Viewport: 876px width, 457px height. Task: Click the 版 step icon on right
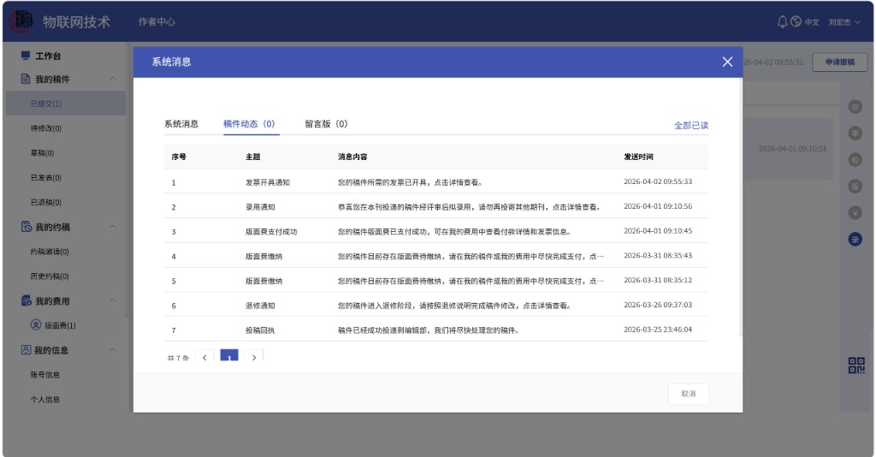(854, 187)
